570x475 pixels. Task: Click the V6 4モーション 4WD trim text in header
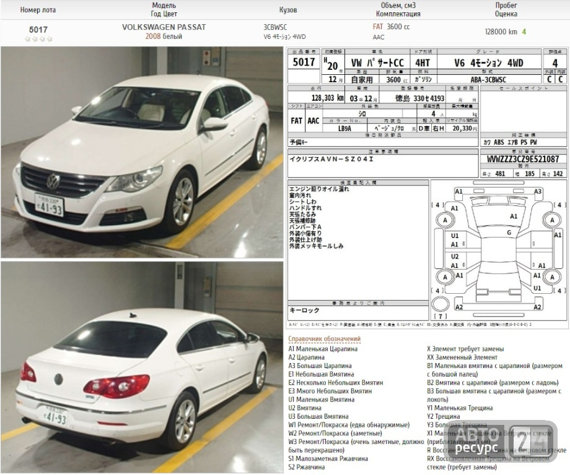pos(284,36)
